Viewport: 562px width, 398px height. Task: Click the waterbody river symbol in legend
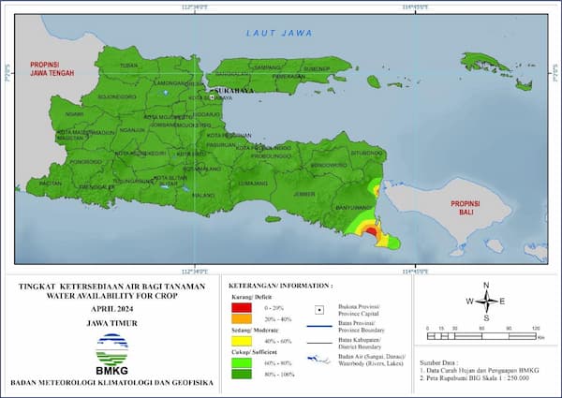[x=319, y=360]
